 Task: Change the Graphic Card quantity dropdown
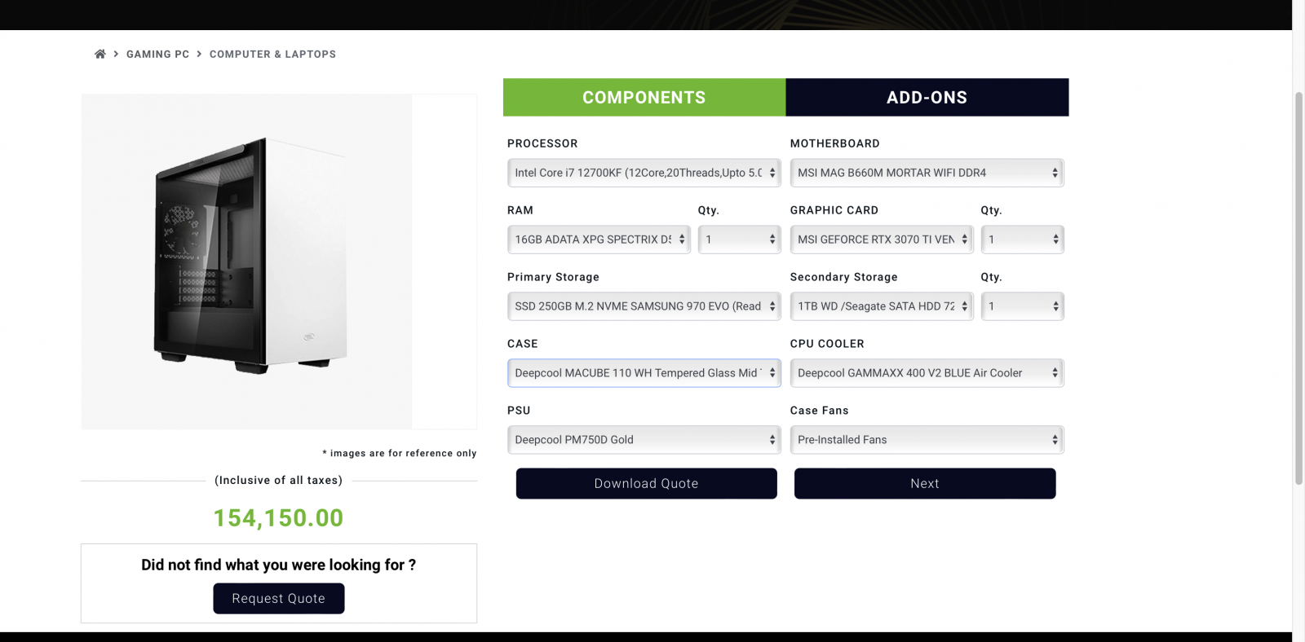[1023, 240]
